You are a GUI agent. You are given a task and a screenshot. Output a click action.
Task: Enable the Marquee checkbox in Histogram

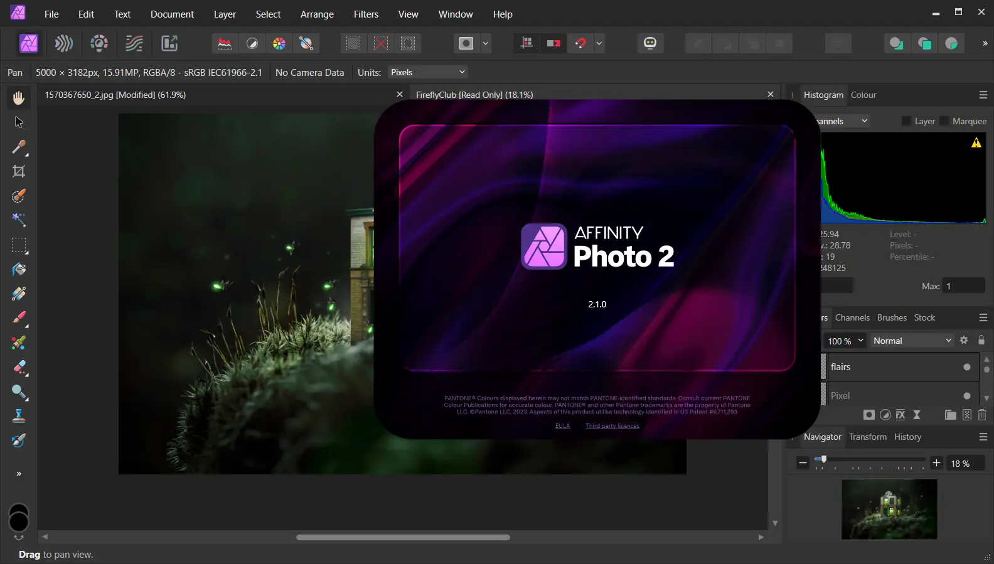(x=944, y=121)
